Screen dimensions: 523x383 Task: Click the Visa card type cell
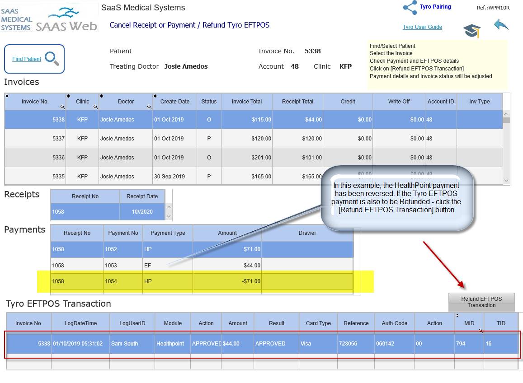click(x=318, y=344)
